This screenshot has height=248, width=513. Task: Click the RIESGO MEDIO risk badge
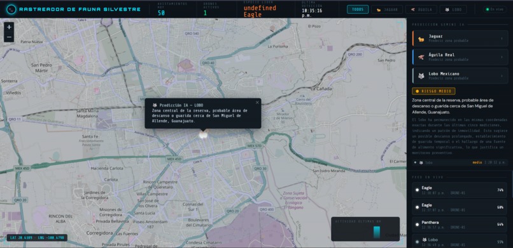pyautogui.click(x=433, y=91)
